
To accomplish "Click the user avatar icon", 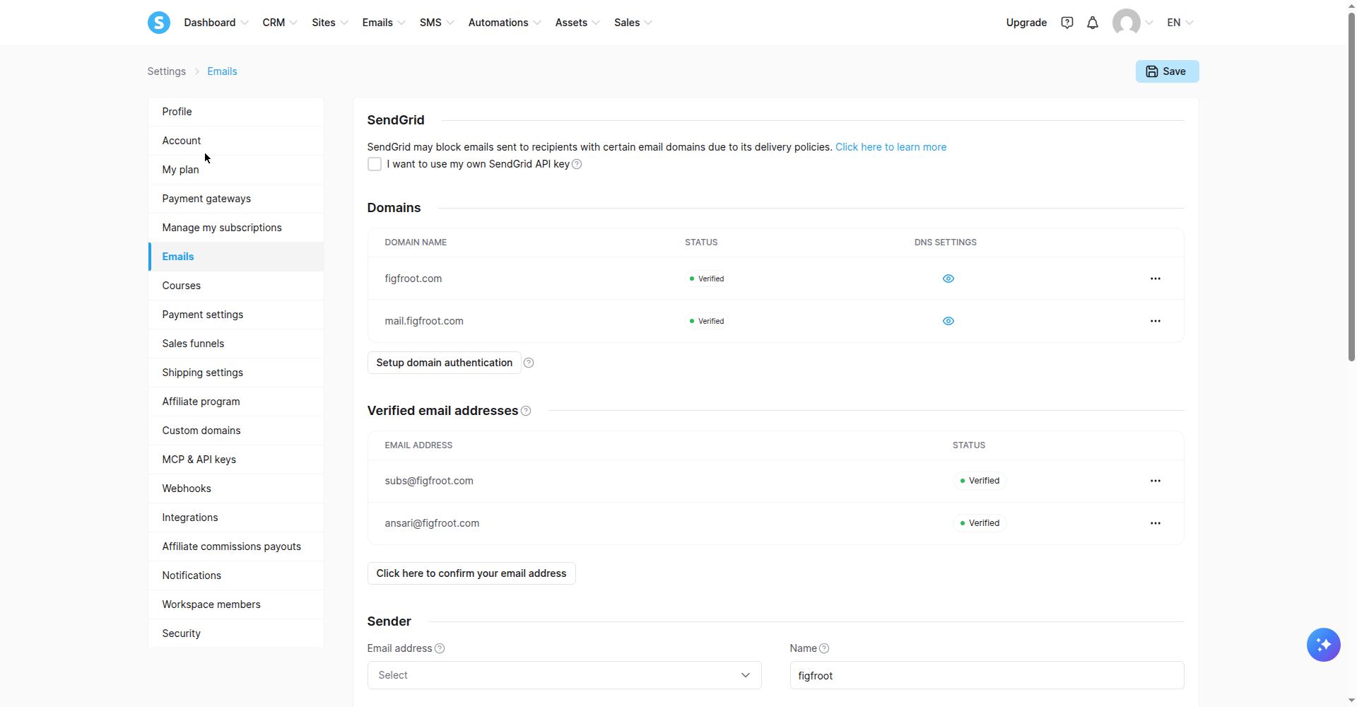I will [1126, 23].
